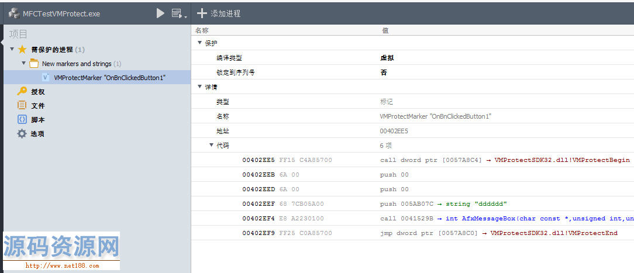Image resolution: width=634 pixels, height=273 pixels.
Task: Select code row 00402EEB push 00
Action: pyautogui.click(x=412, y=174)
